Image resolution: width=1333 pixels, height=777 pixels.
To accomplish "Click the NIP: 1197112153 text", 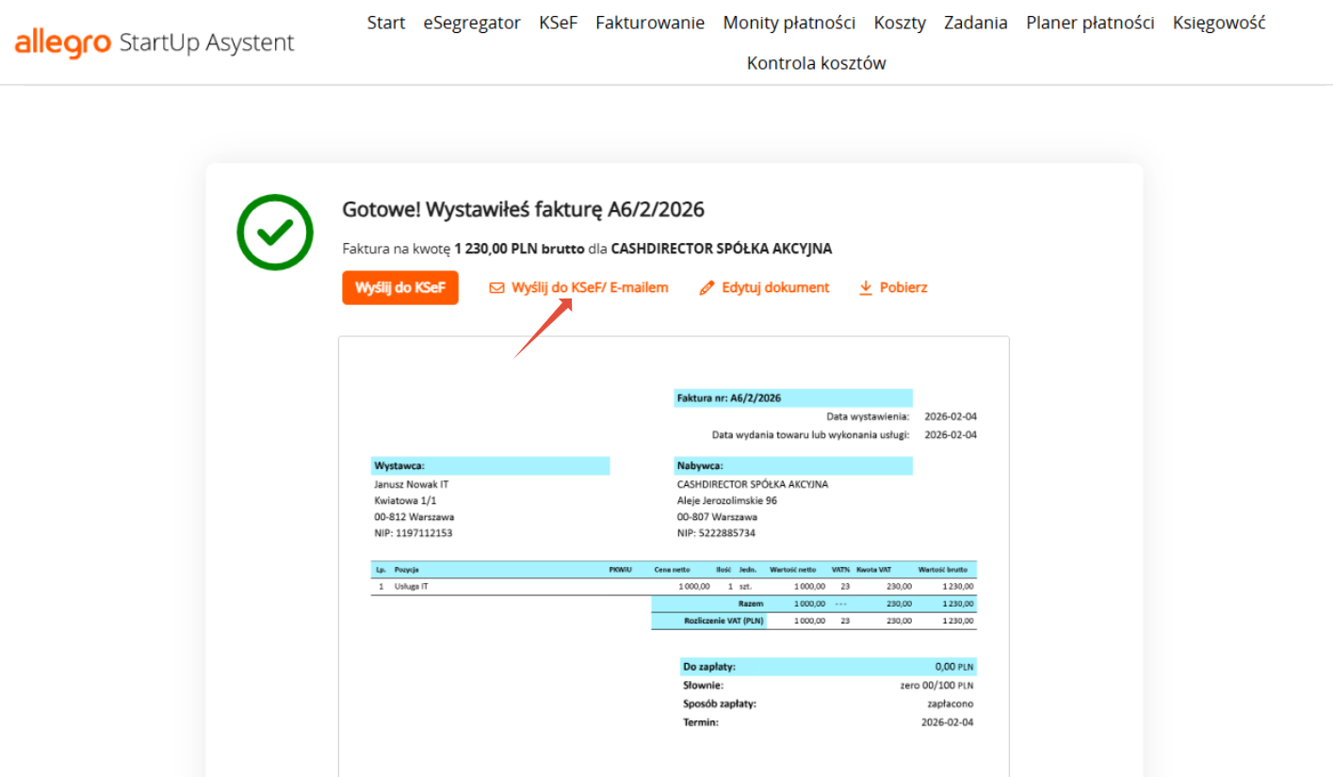I will (414, 533).
